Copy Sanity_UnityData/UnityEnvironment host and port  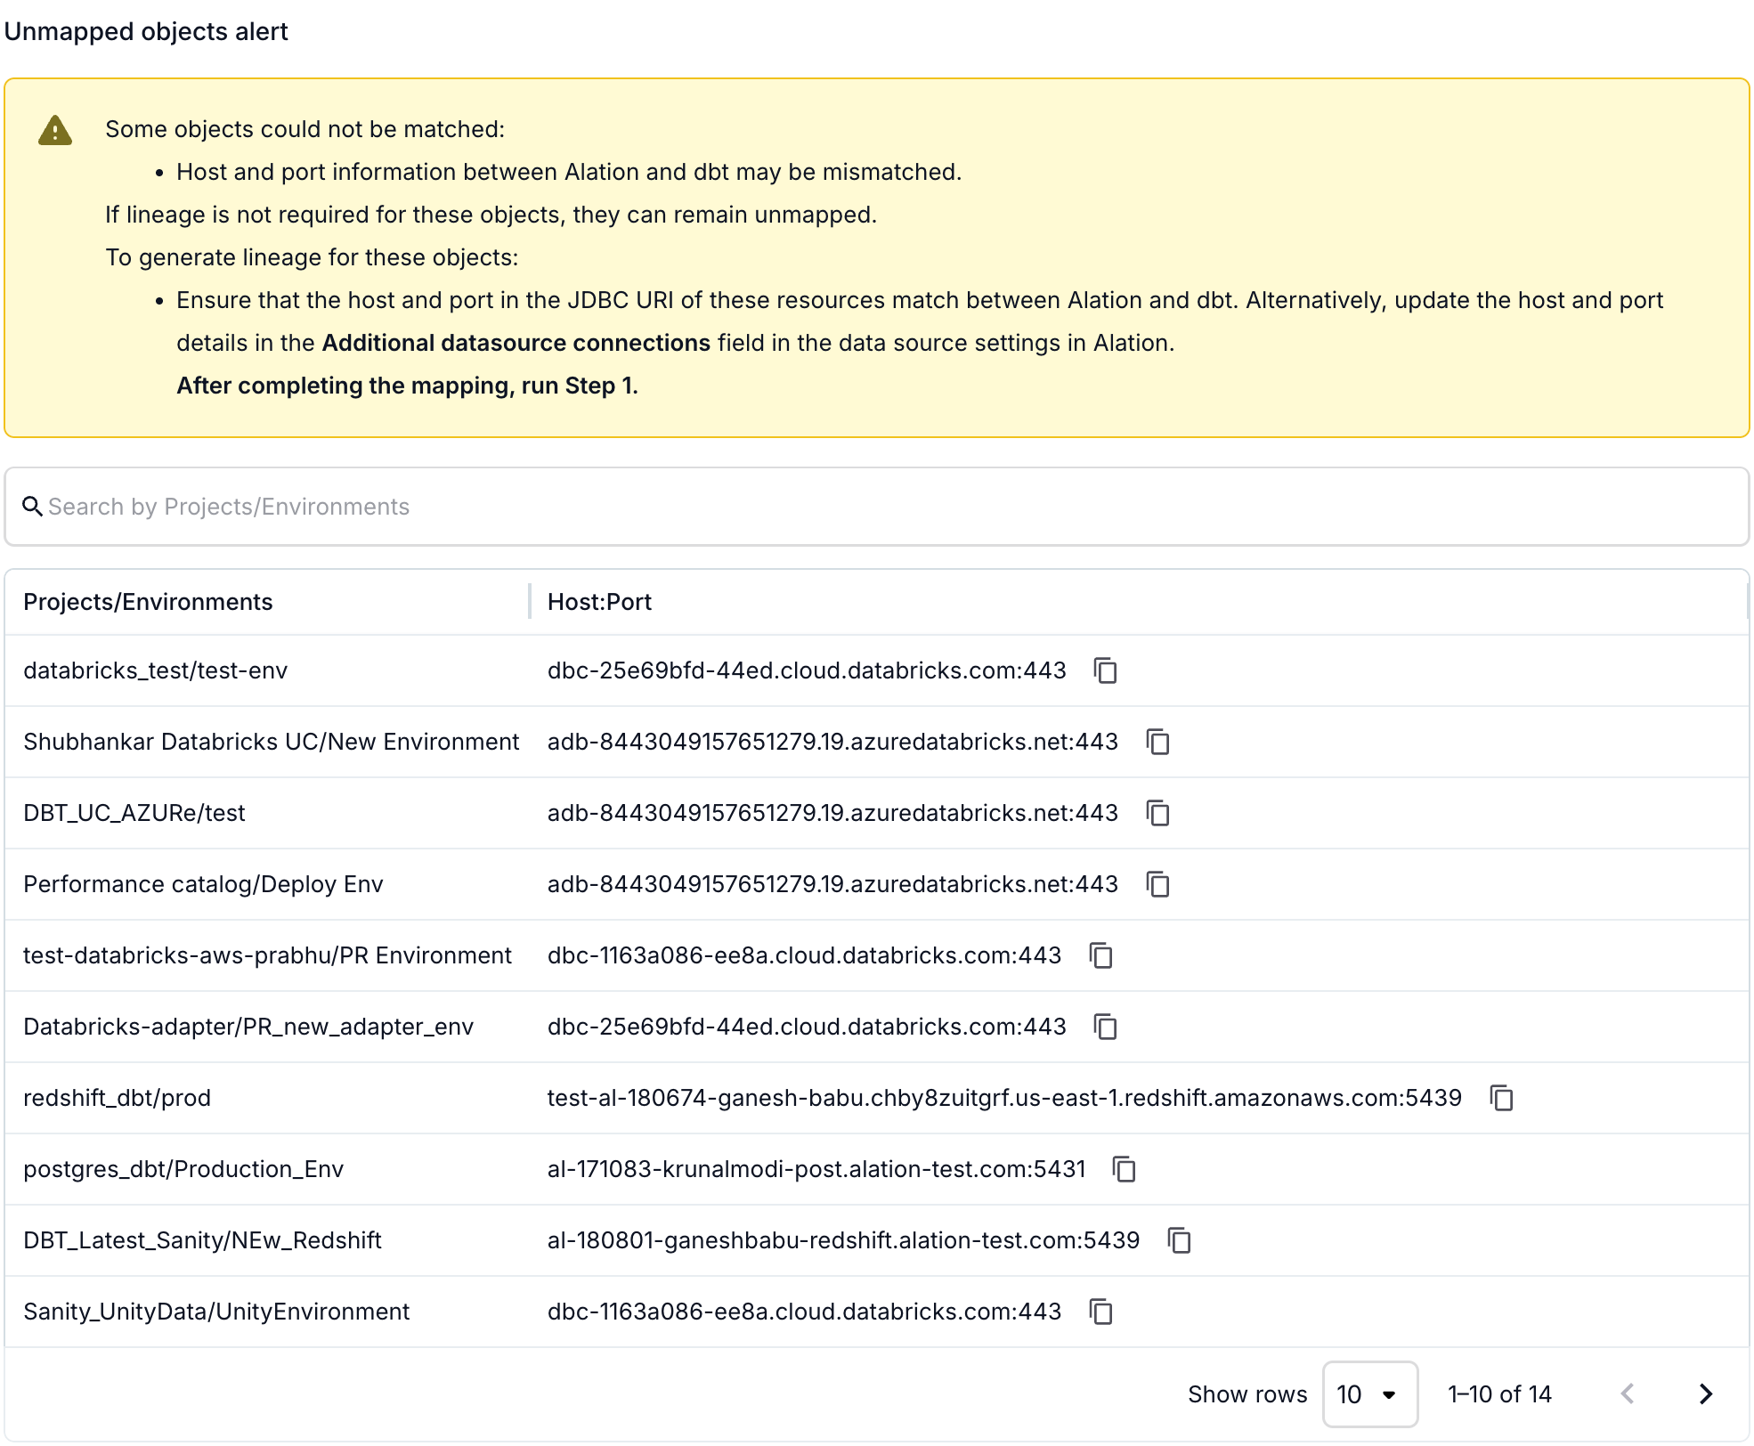[1100, 1312]
